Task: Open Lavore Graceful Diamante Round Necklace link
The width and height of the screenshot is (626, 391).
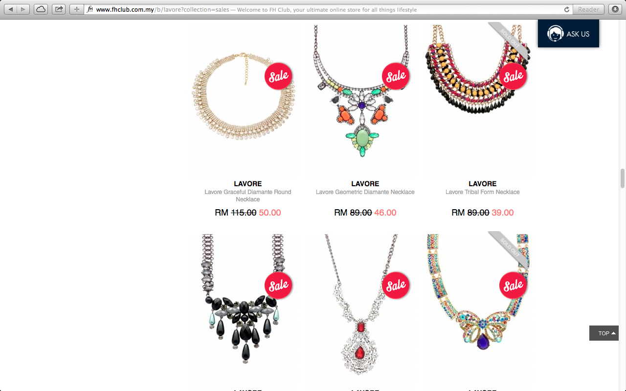Action: [x=248, y=195]
